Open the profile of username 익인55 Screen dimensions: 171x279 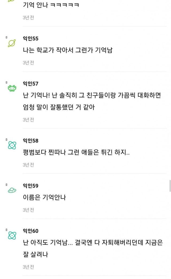[x=31, y=39]
